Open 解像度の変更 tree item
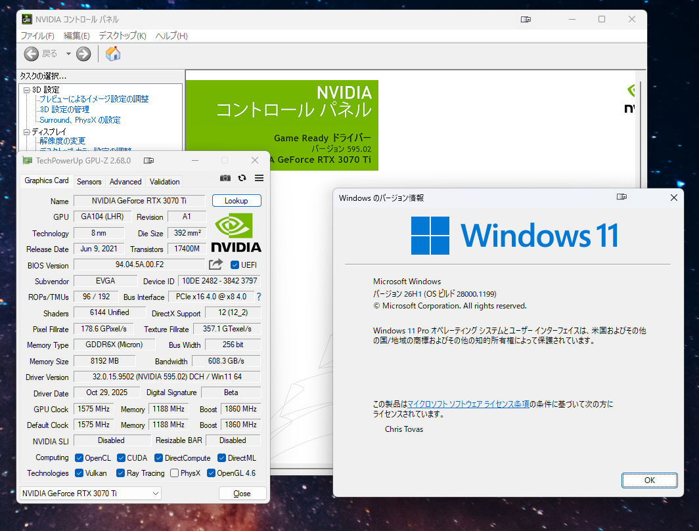This screenshot has height=531, width=699. (62, 140)
